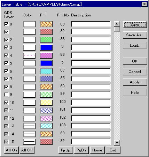The height and width of the screenshot is (157, 149).
Task: Click the scrollbar down arrow
Action: 117,142
